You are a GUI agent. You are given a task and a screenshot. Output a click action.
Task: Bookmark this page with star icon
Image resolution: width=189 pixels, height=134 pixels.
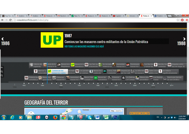pyautogui.click(x=178, y=20)
